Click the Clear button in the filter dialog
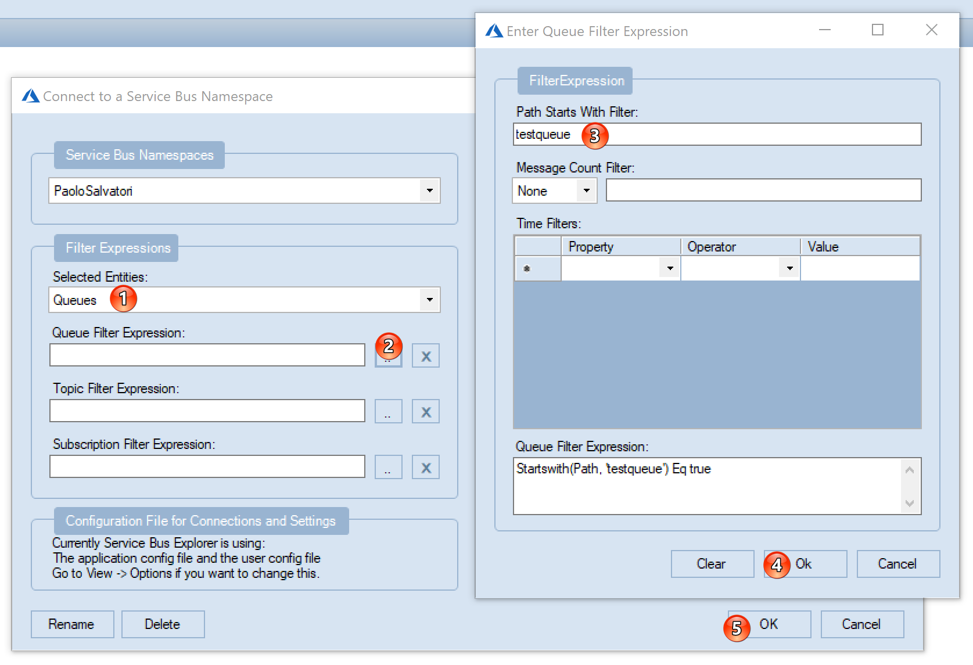973x665 pixels. point(712,563)
